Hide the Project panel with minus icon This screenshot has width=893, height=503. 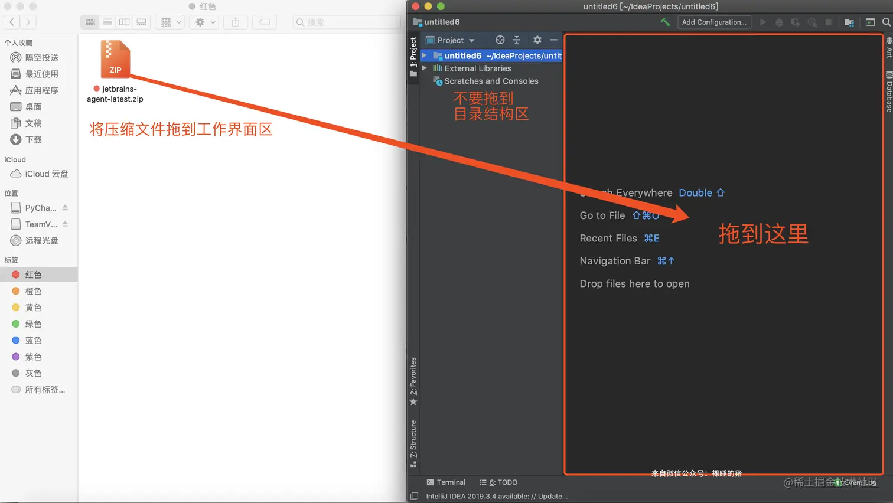click(553, 40)
